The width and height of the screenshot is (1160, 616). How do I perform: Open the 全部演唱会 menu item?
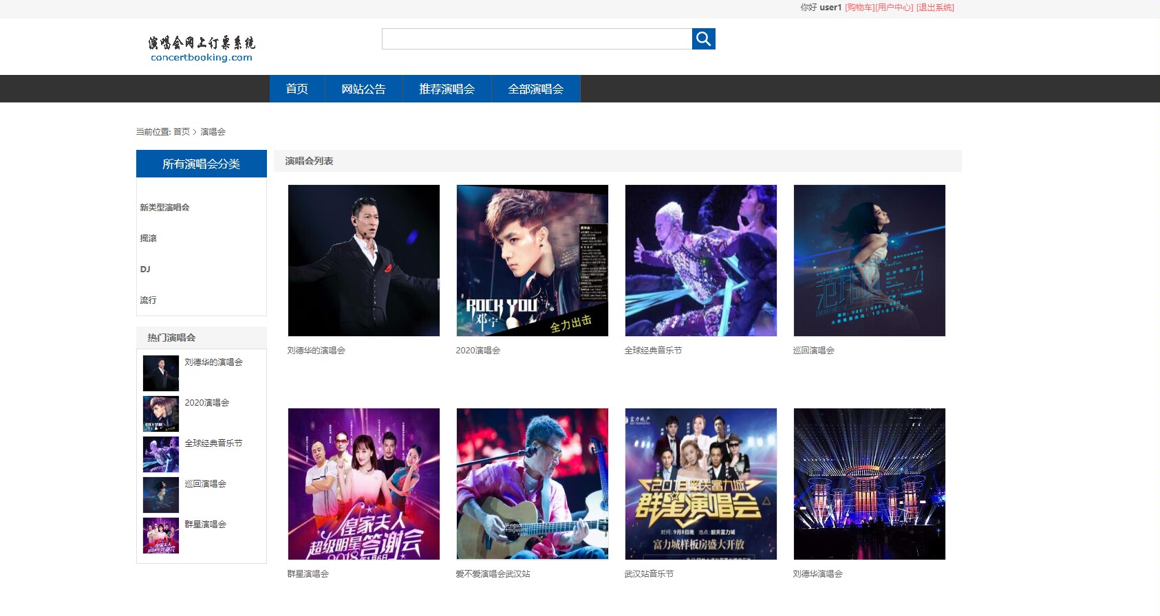tap(535, 89)
